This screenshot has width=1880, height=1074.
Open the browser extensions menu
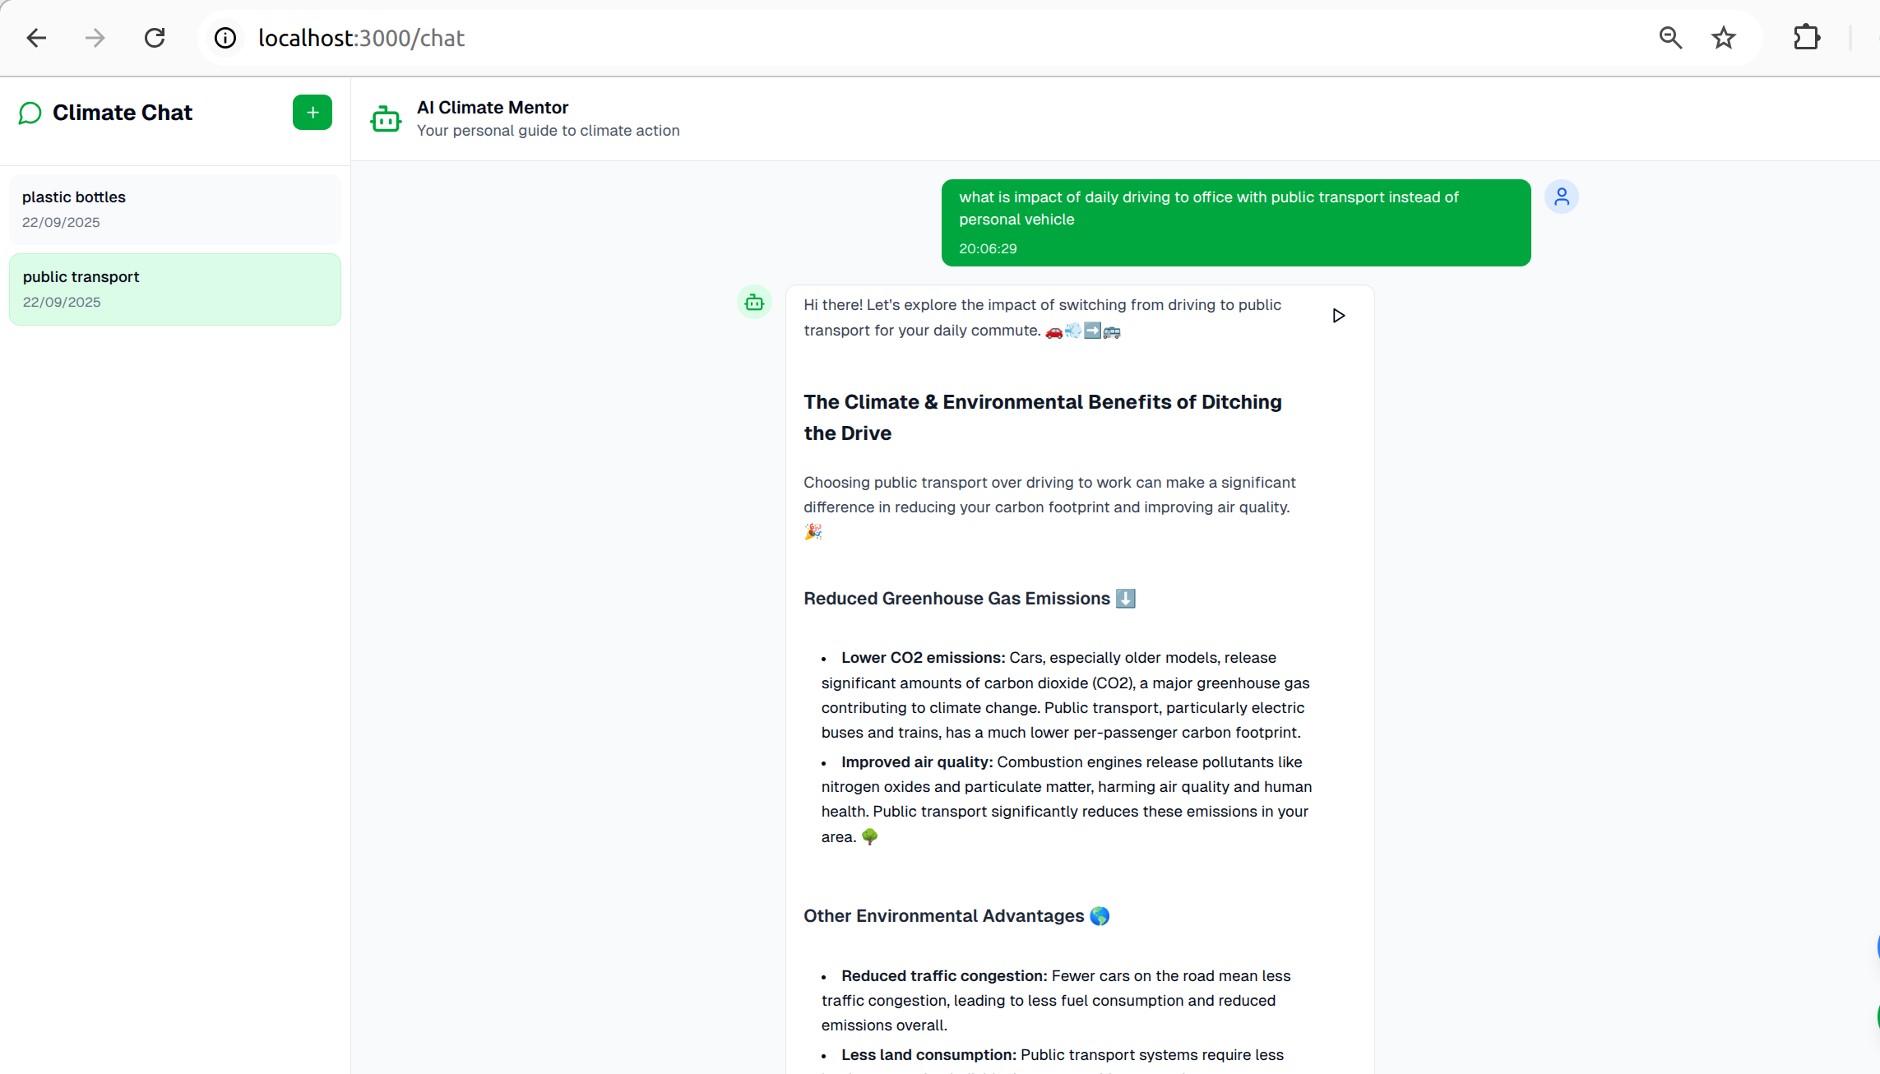[1806, 38]
